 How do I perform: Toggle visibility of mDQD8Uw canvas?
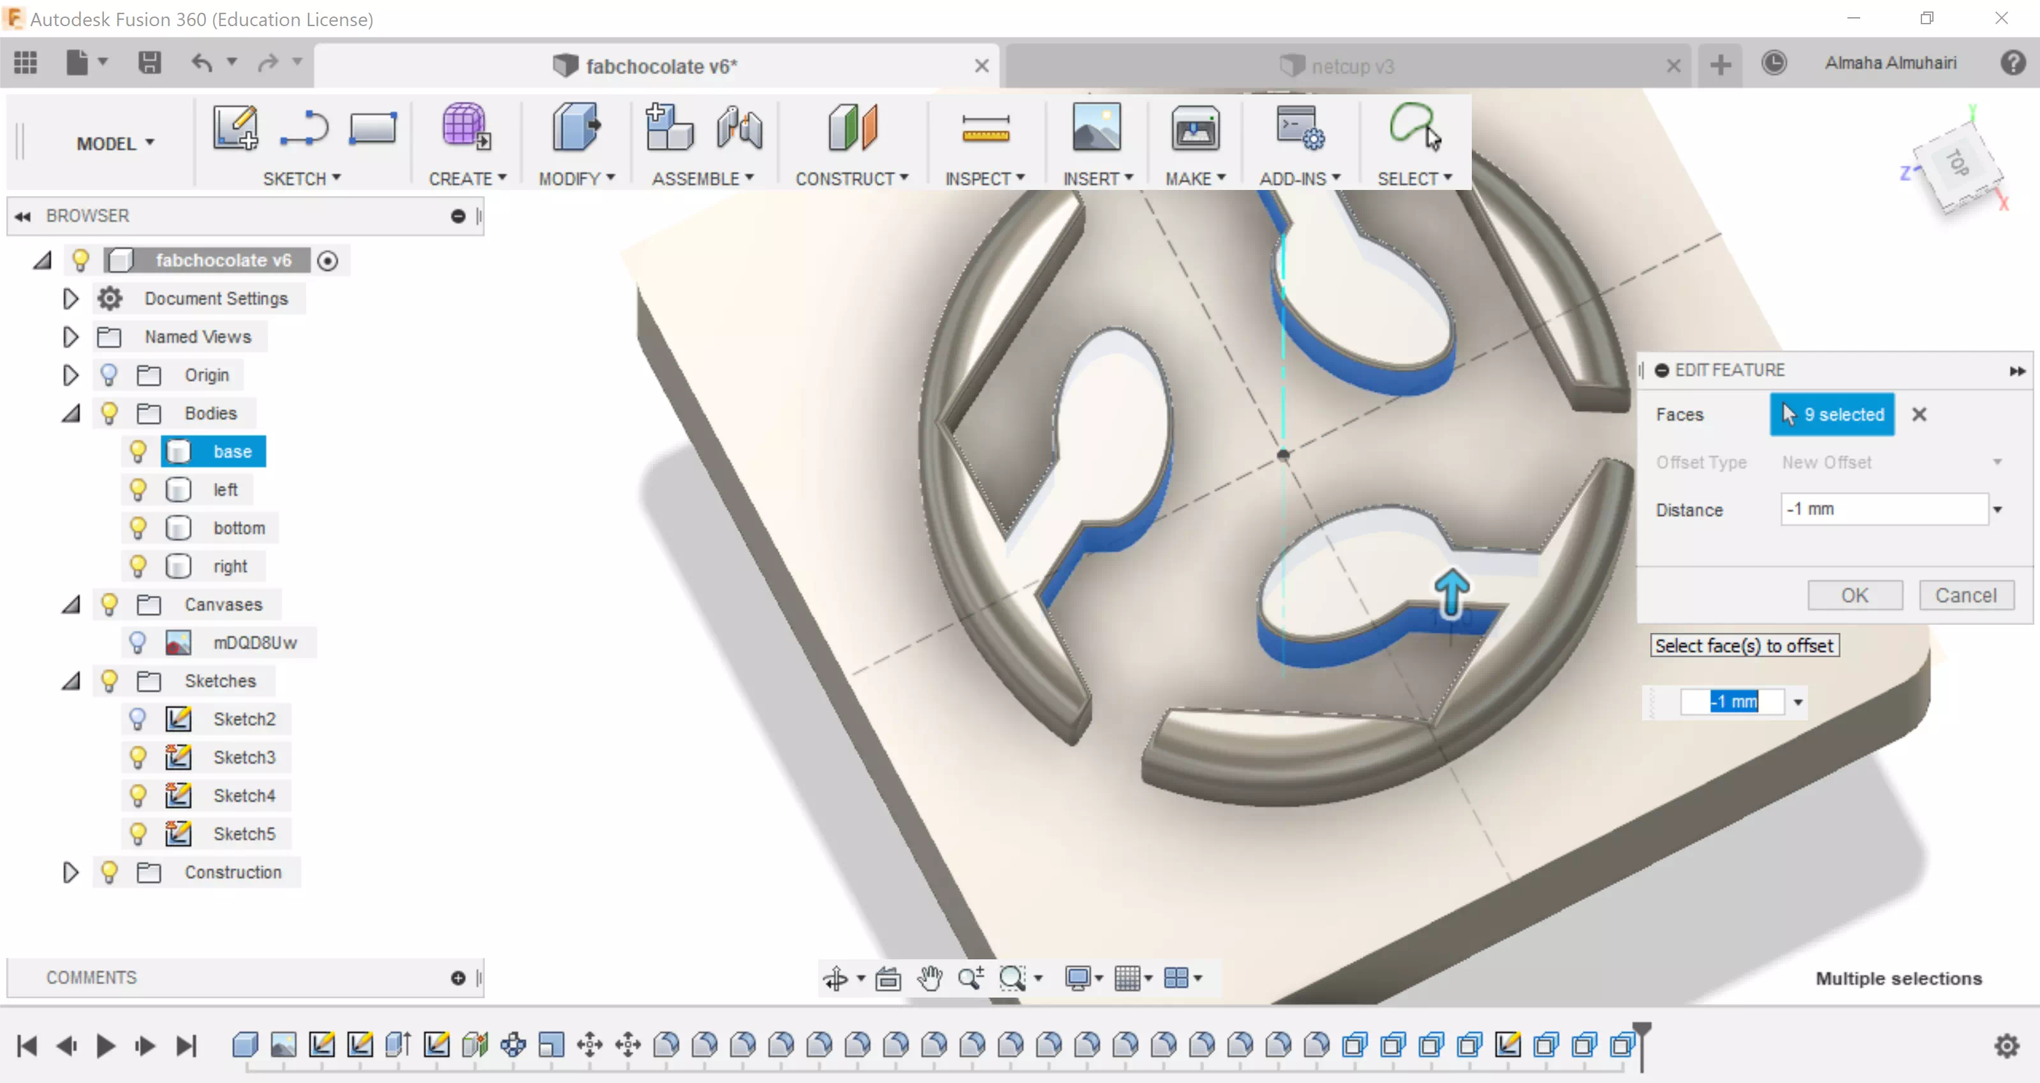(138, 642)
